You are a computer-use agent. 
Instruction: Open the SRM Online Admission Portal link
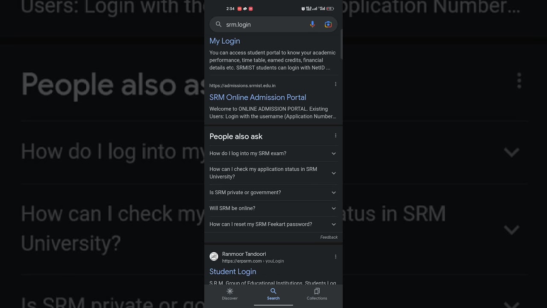258,98
